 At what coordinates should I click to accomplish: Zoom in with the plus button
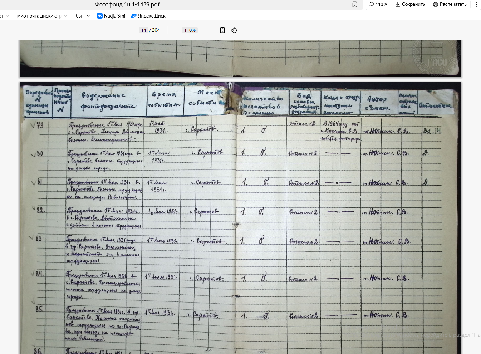205,30
